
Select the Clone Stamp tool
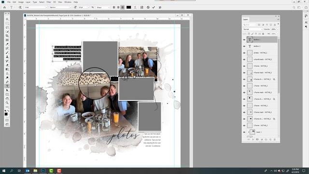point(7,57)
